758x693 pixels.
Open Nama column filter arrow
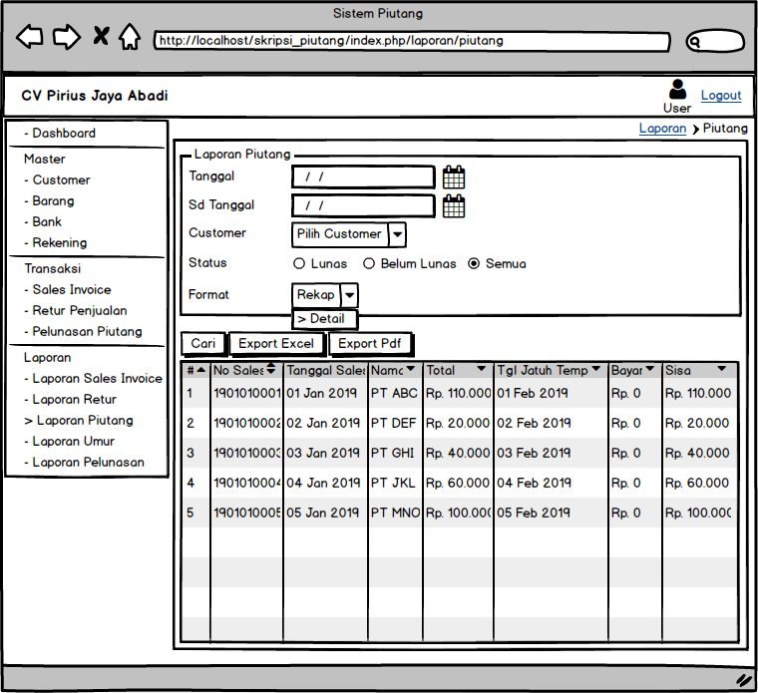click(411, 369)
